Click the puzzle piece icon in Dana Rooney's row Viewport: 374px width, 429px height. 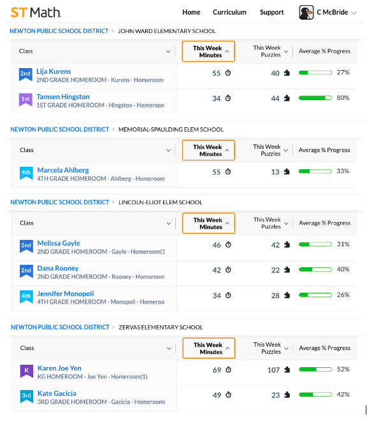click(x=287, y=270)
